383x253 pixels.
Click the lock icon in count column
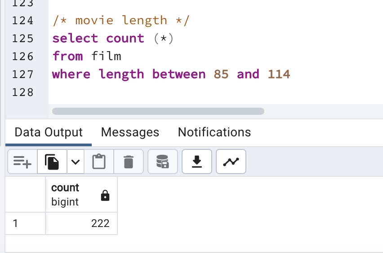tap(105, 195)
